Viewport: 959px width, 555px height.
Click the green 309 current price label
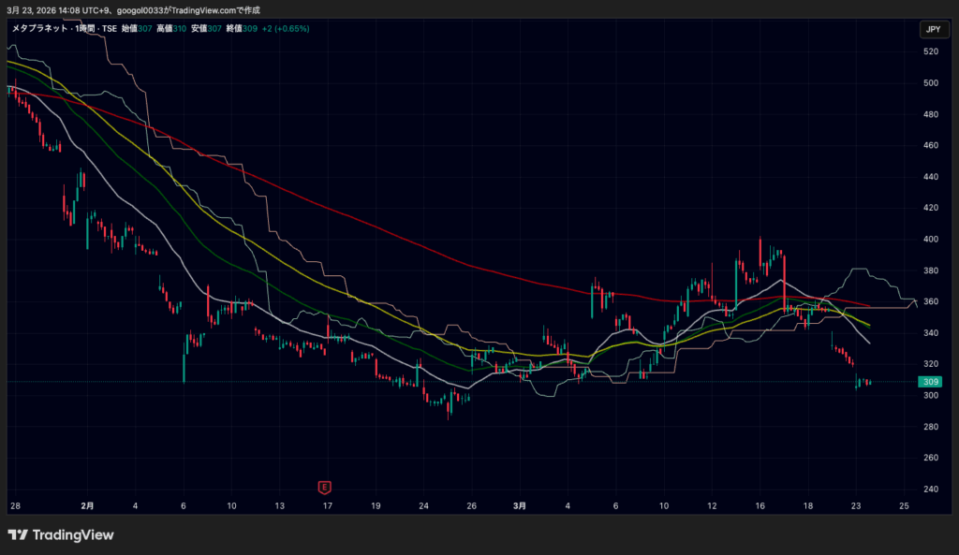pos(931,382)
